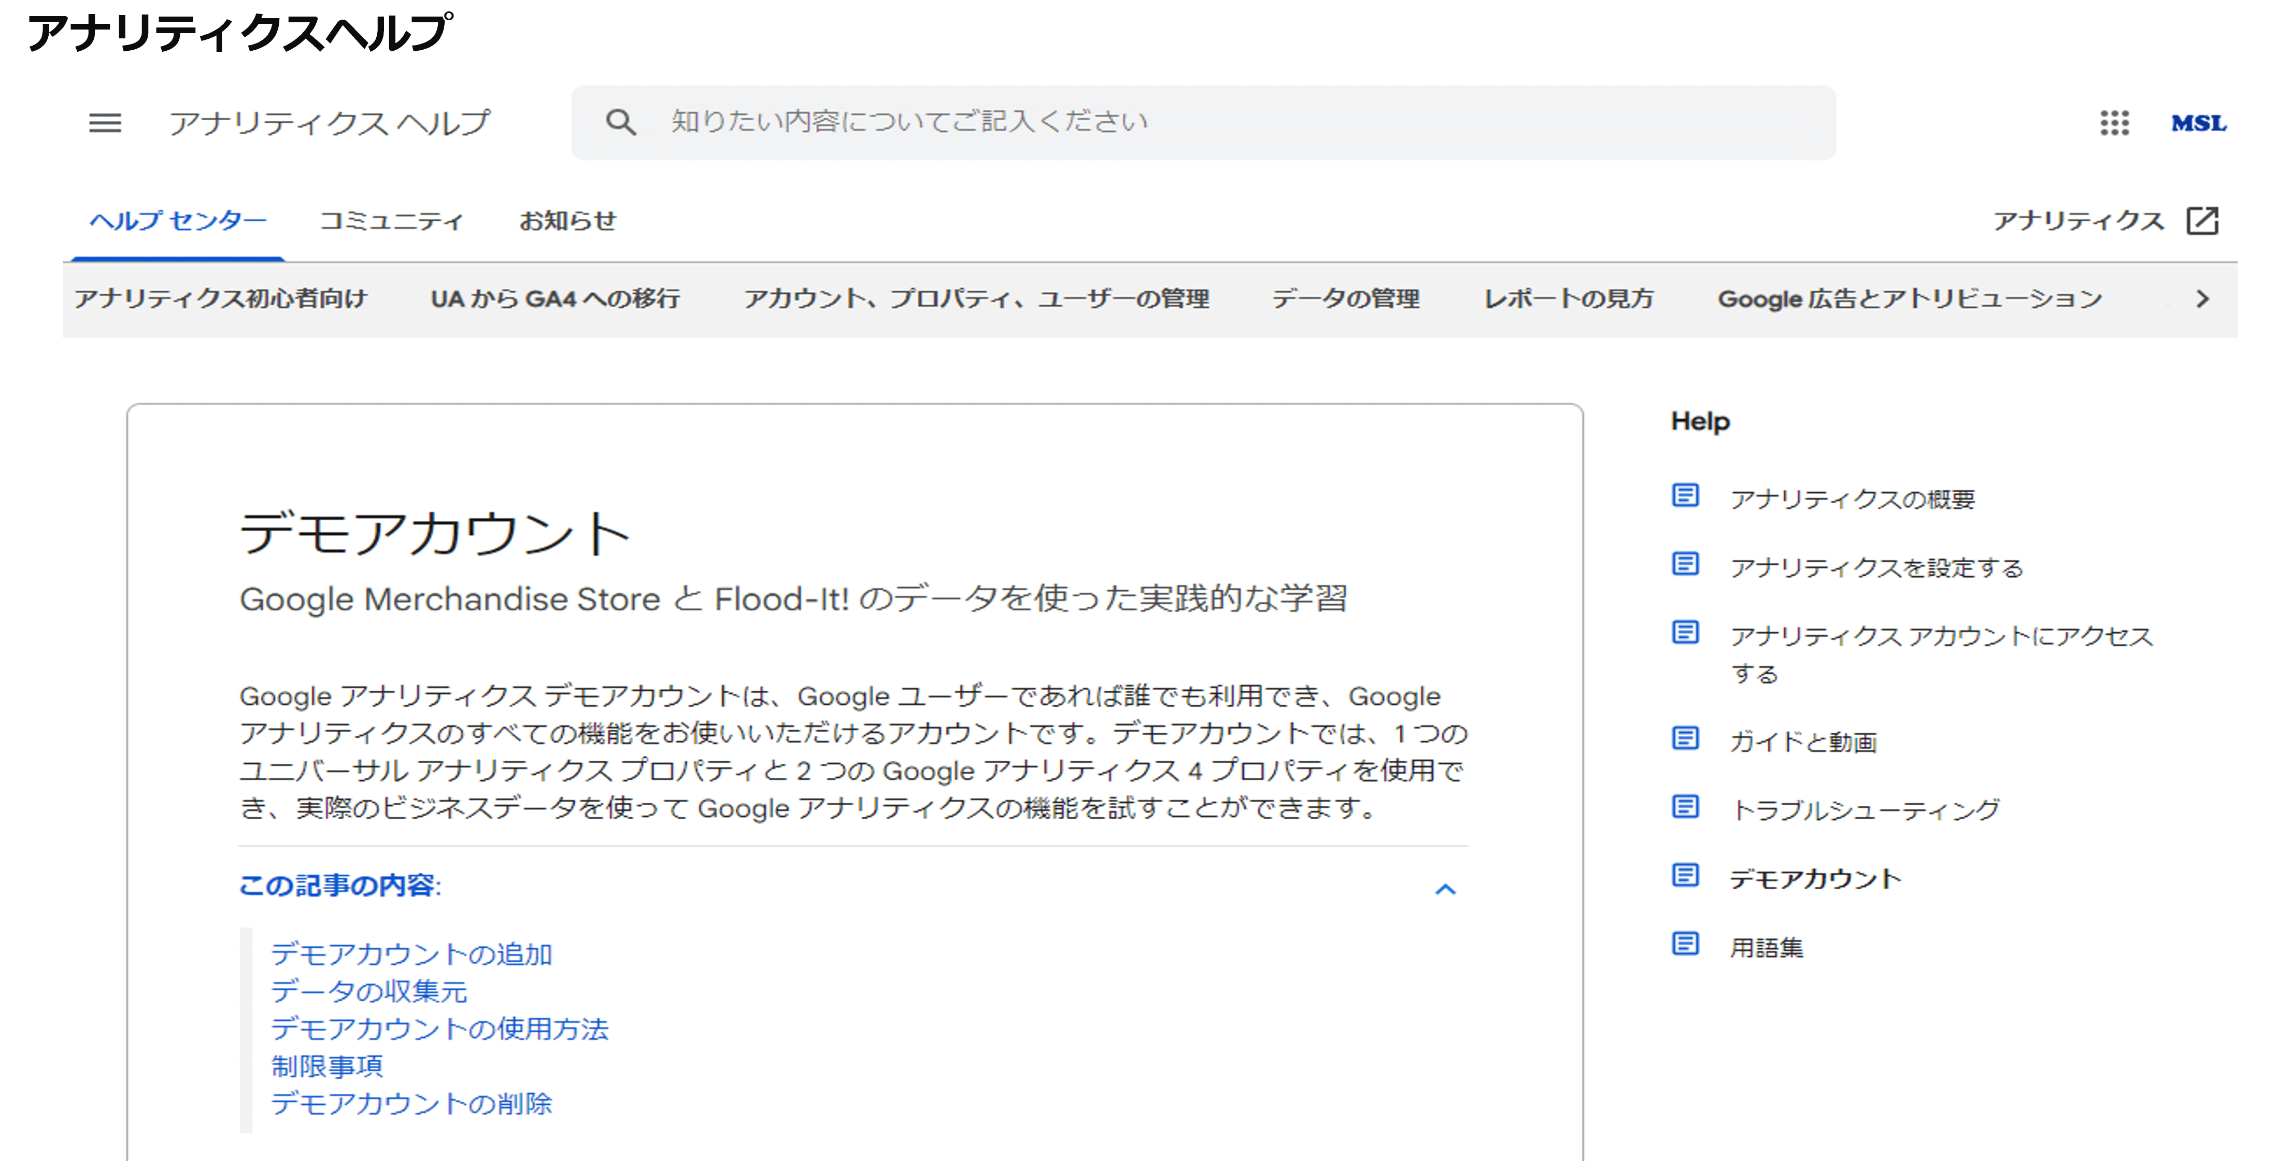Show more categories with the right chevron

(x=2202, y=300)
